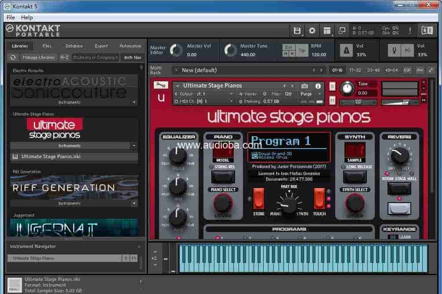Select previous multi rack preset arrow

[x=314, y=70]
